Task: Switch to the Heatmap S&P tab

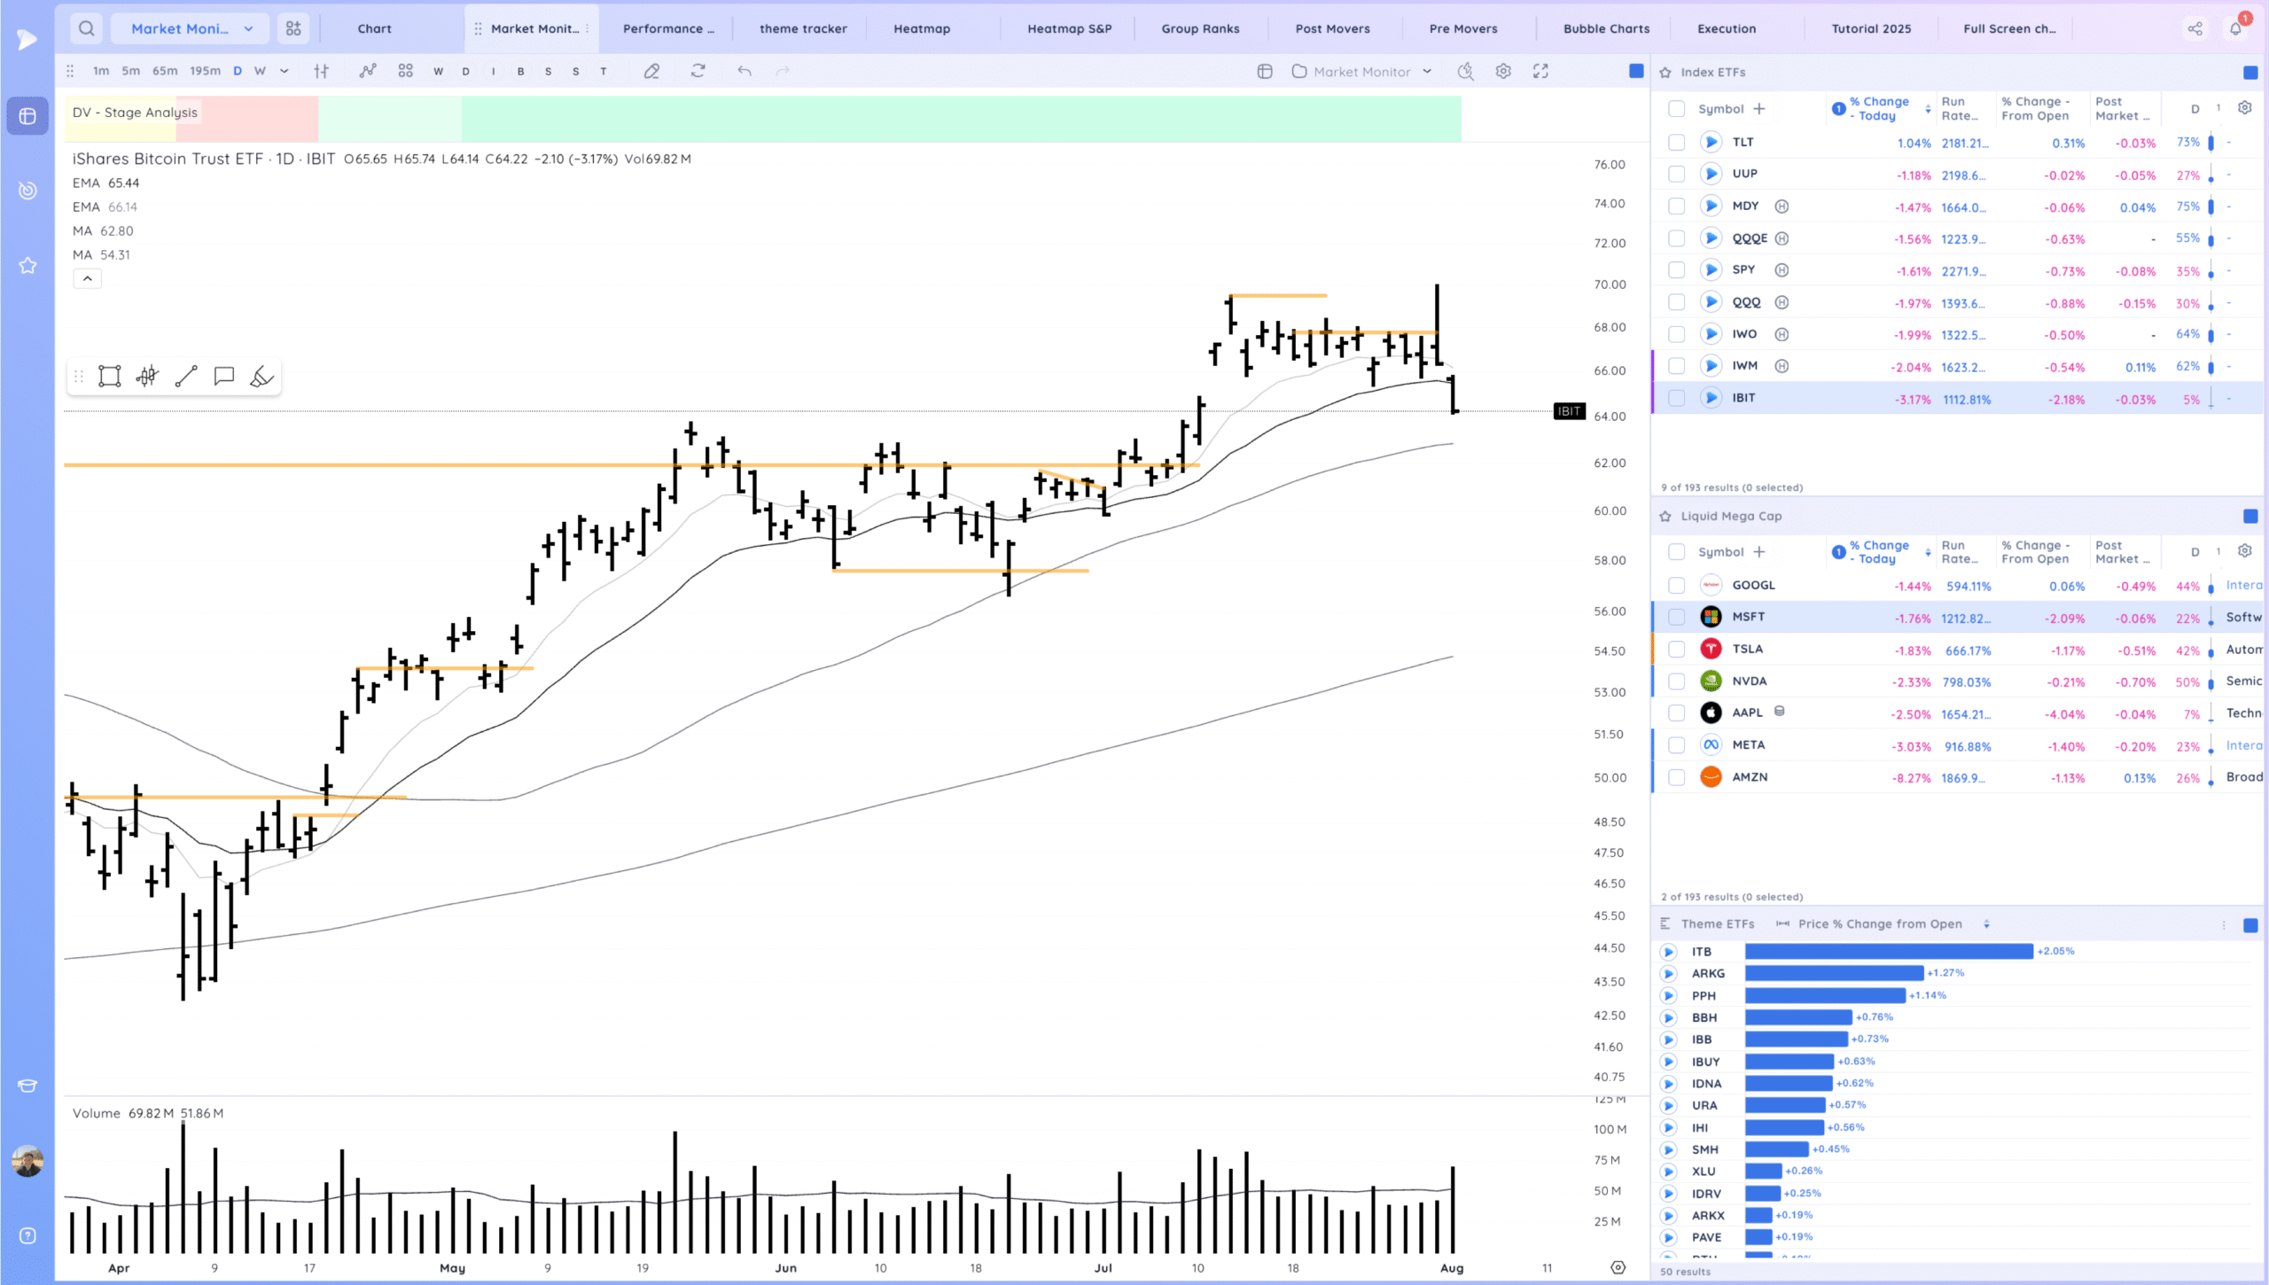Action: pyautogui.click(x=1069, y=28)
